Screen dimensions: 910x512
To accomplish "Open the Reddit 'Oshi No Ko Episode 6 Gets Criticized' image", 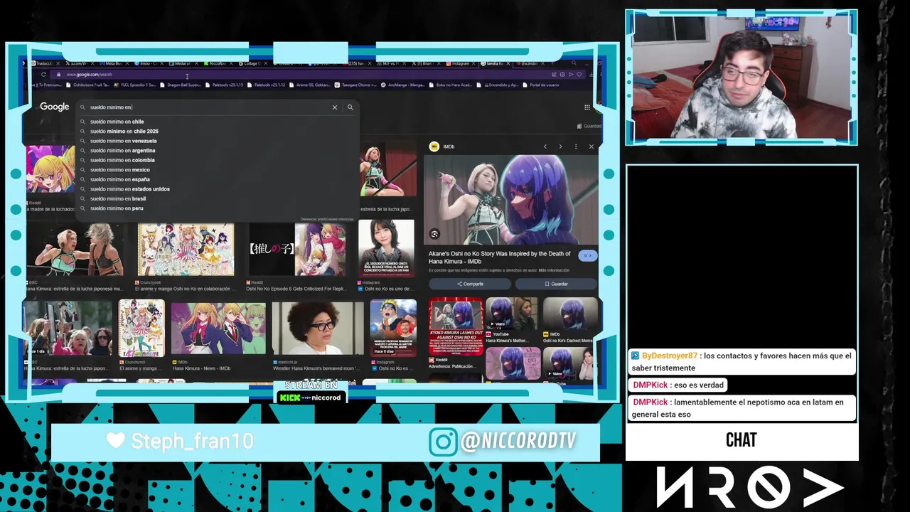I will pyautogui.click(x=296, y=250).
